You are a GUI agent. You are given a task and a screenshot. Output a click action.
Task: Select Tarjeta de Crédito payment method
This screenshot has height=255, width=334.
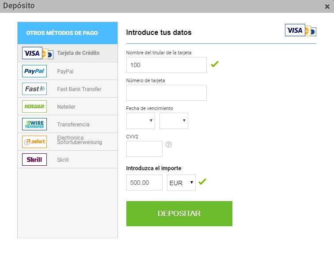tap(78, 53)
